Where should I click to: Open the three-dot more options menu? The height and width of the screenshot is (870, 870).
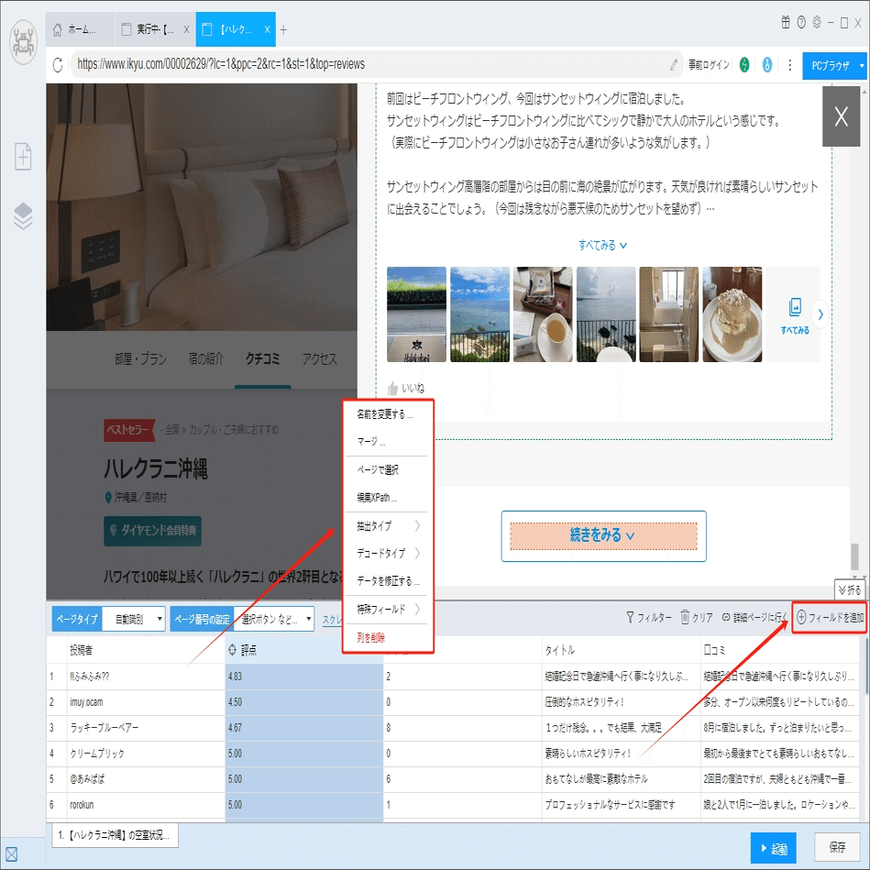[789, 65]
